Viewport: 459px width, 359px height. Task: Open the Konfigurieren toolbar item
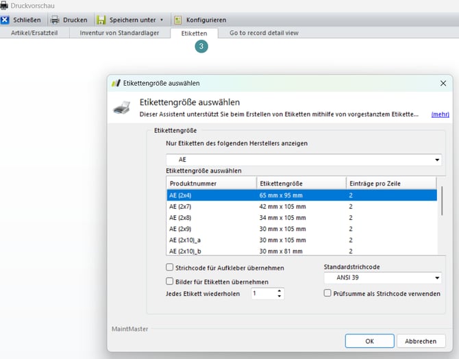[199, 20]
